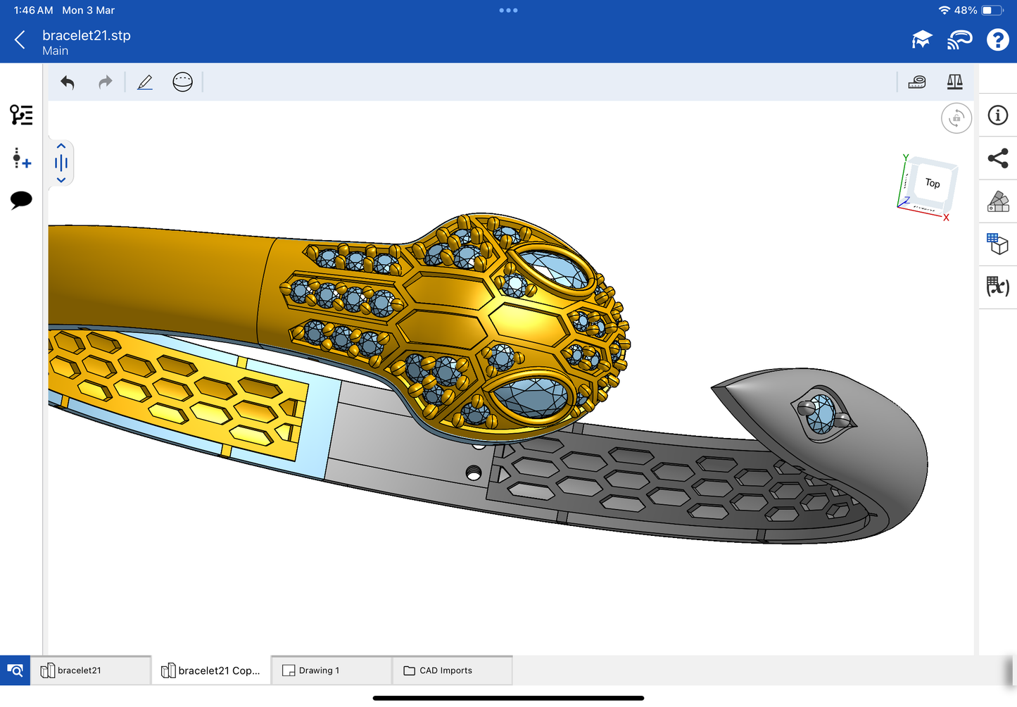Open mass properties scale tool

(x=954, y=82)
